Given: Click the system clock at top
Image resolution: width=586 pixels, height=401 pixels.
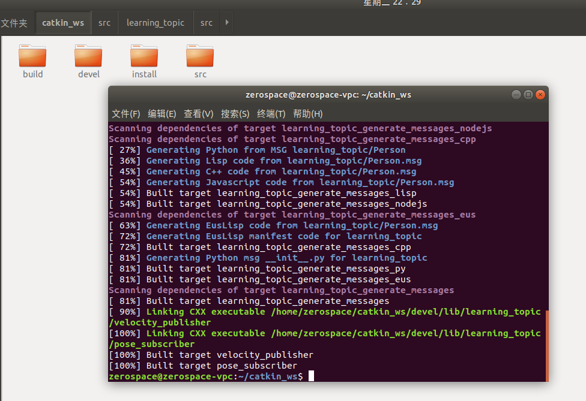Looking at the screenshot, I should pyautogui.click(x=392, y=2).
